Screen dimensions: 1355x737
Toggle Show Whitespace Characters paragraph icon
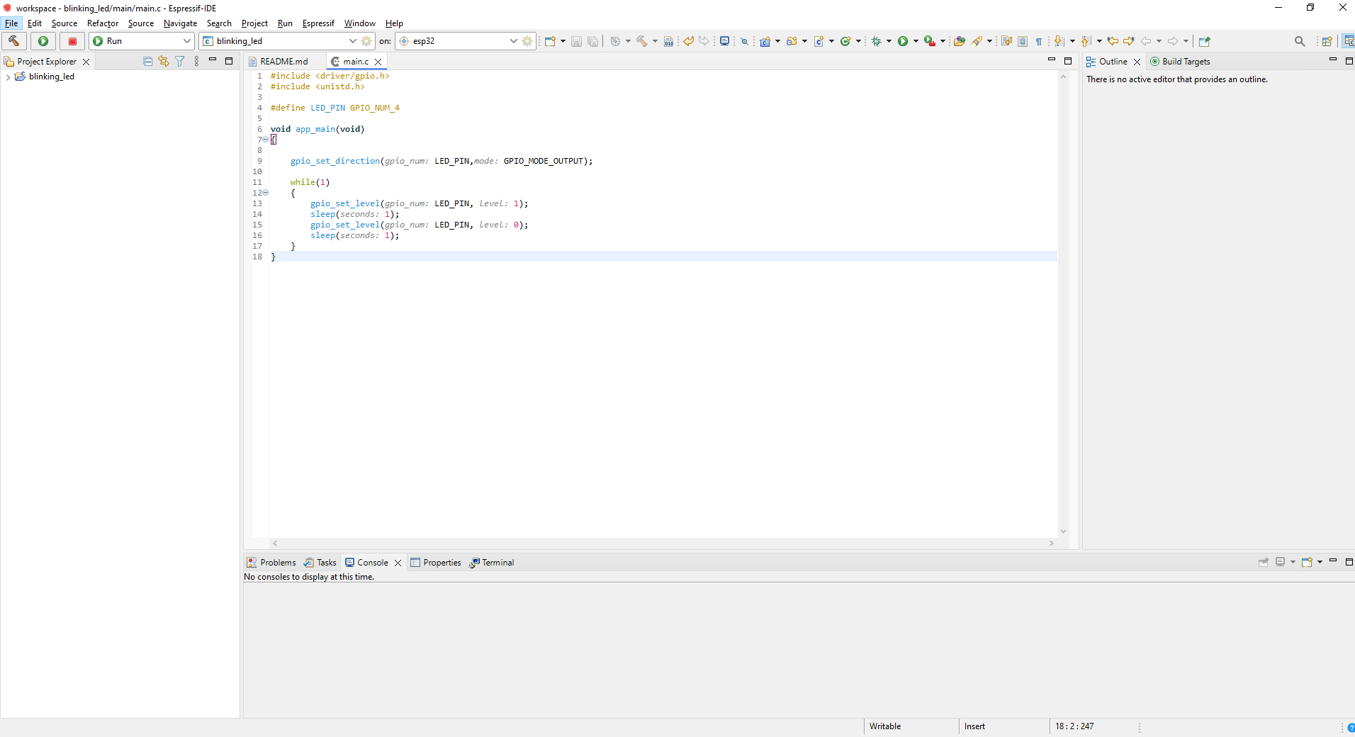[x=1039, y=41]
